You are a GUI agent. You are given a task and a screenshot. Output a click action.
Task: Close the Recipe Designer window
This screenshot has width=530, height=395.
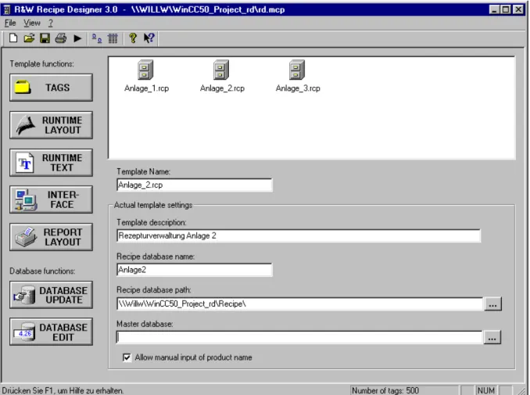point(518,9)
